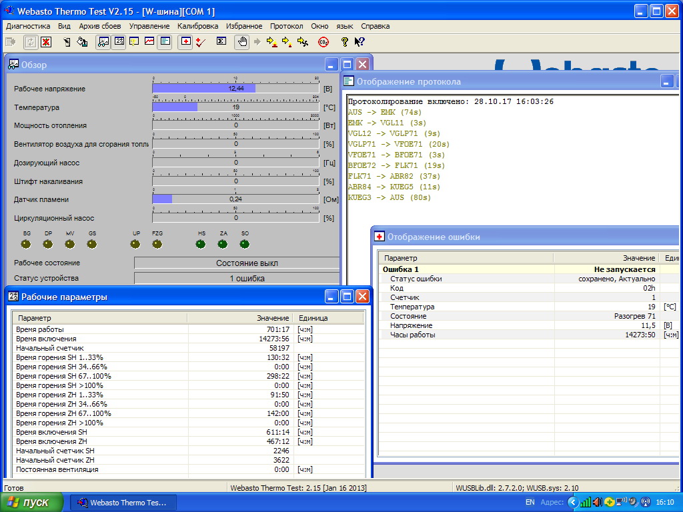This screenshot has width=683, height=512.
Task: Click the FZG status indicator lamp
Action: click(157, 244)
